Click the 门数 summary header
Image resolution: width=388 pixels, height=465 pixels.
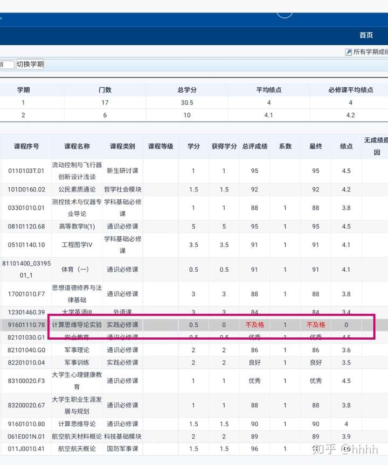(105, 90)
